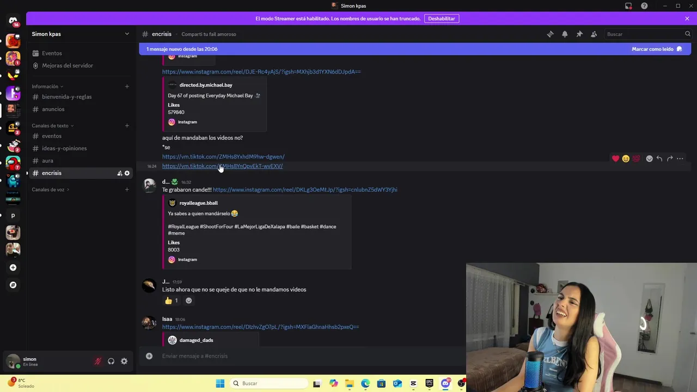This screenshot has width=697, height=392.
Task: Add reaction next to thumbs up
Action: pyautogui.click(x=188, y=301)
